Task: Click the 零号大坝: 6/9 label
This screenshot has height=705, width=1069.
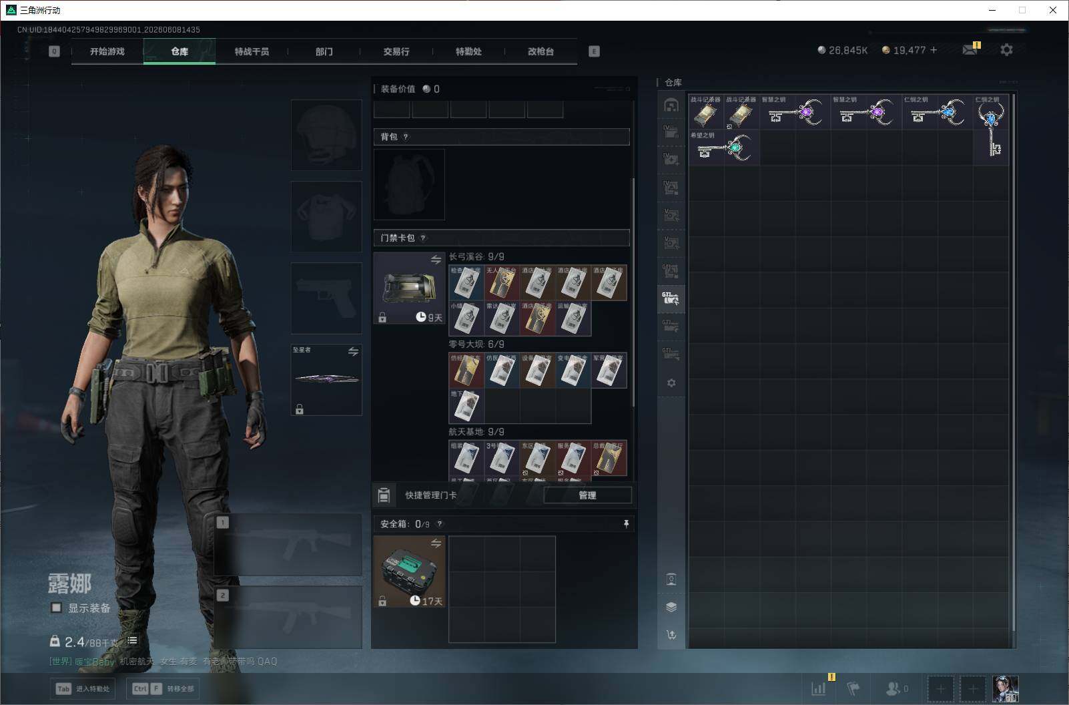Action: 476,344
